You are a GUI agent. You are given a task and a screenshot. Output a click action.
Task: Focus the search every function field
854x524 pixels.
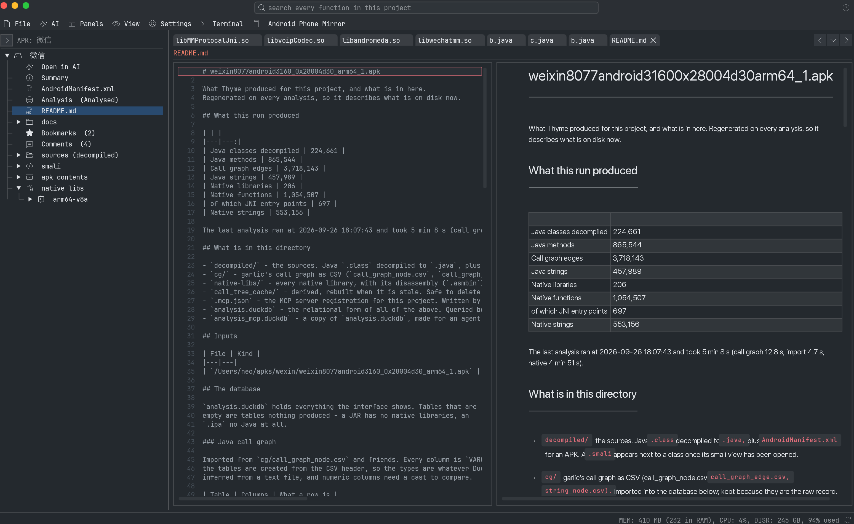pyautogui.click(x=426, y=8)
